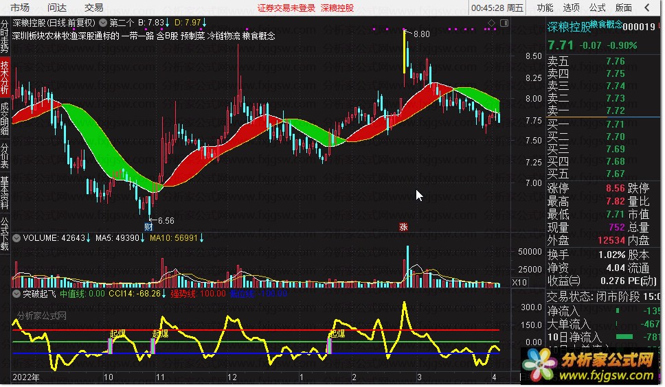665x387 pixels.
Task: Click the 换手 value 1.02%
Action: [612, 255]
